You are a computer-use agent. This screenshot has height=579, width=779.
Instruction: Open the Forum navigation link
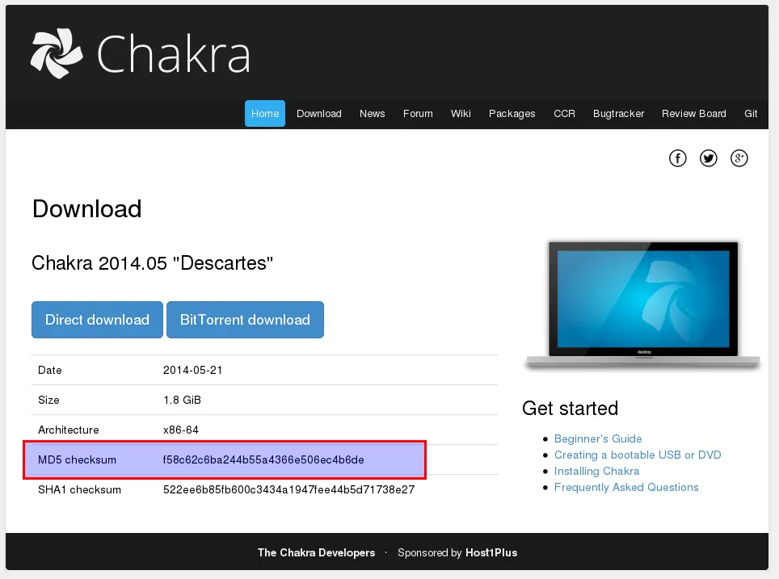418,114
